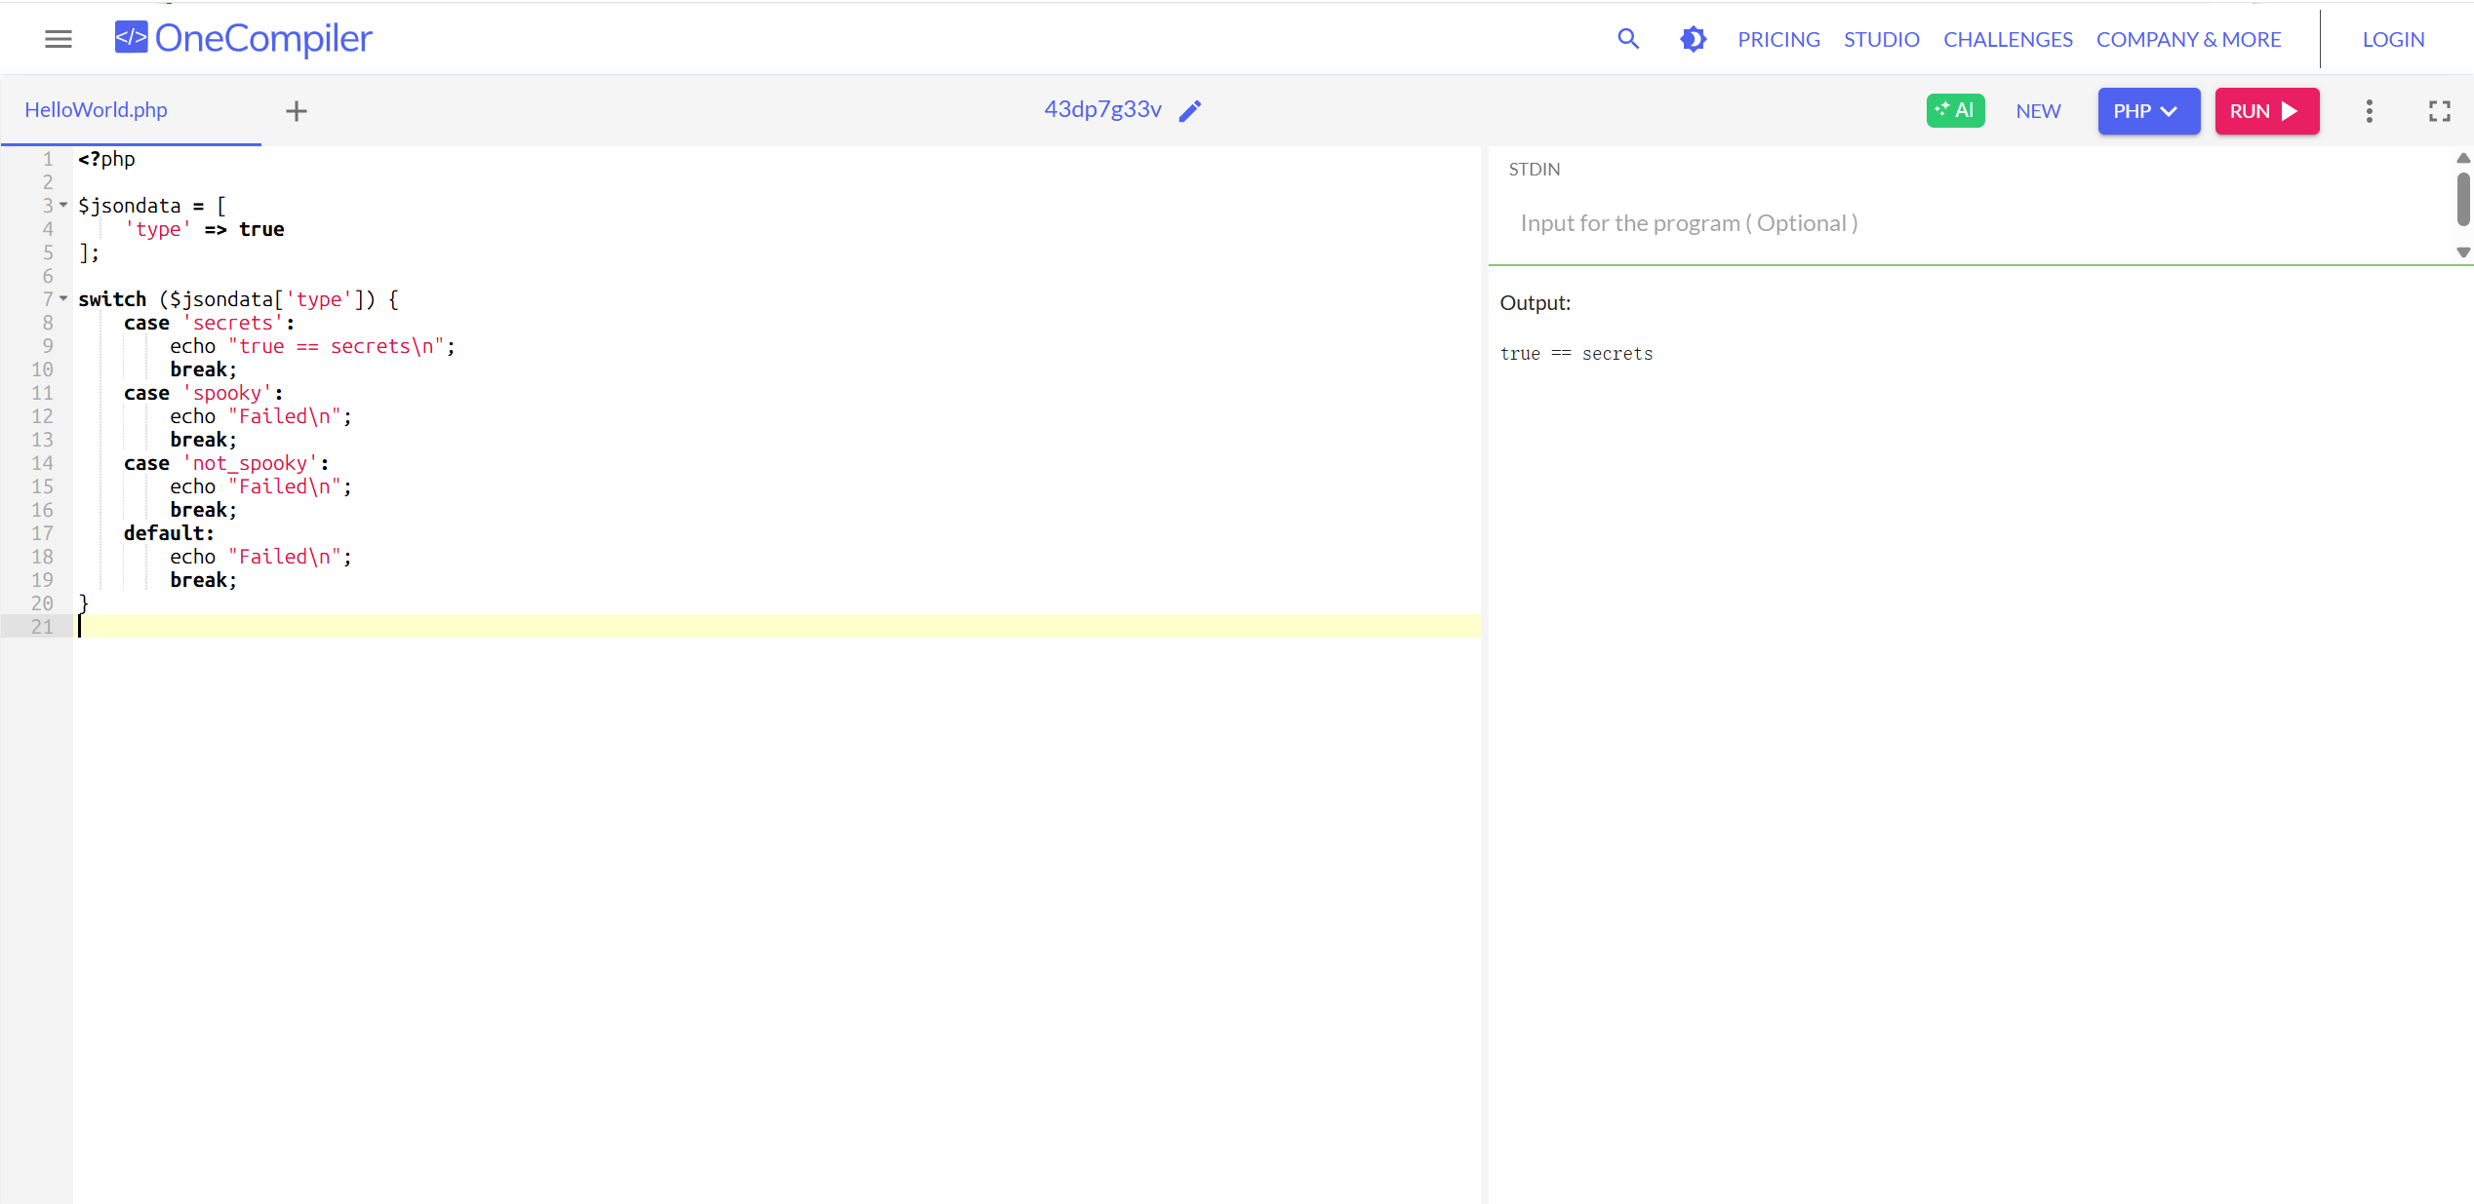Click the OneCompiler logo icon
Screen dimensions: 2474x1204
(x=132, y=38)
